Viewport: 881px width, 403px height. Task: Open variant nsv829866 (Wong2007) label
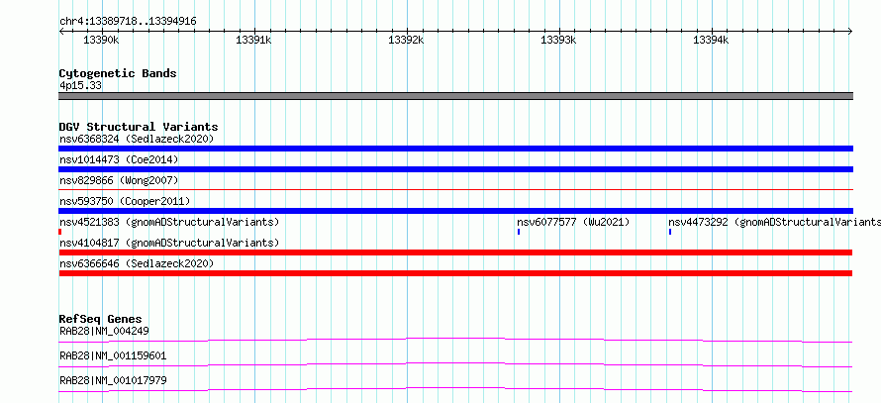tap(119, 180)
